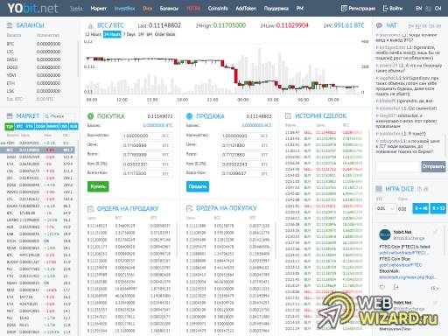Open the PM menu item

tap(300, 9)
